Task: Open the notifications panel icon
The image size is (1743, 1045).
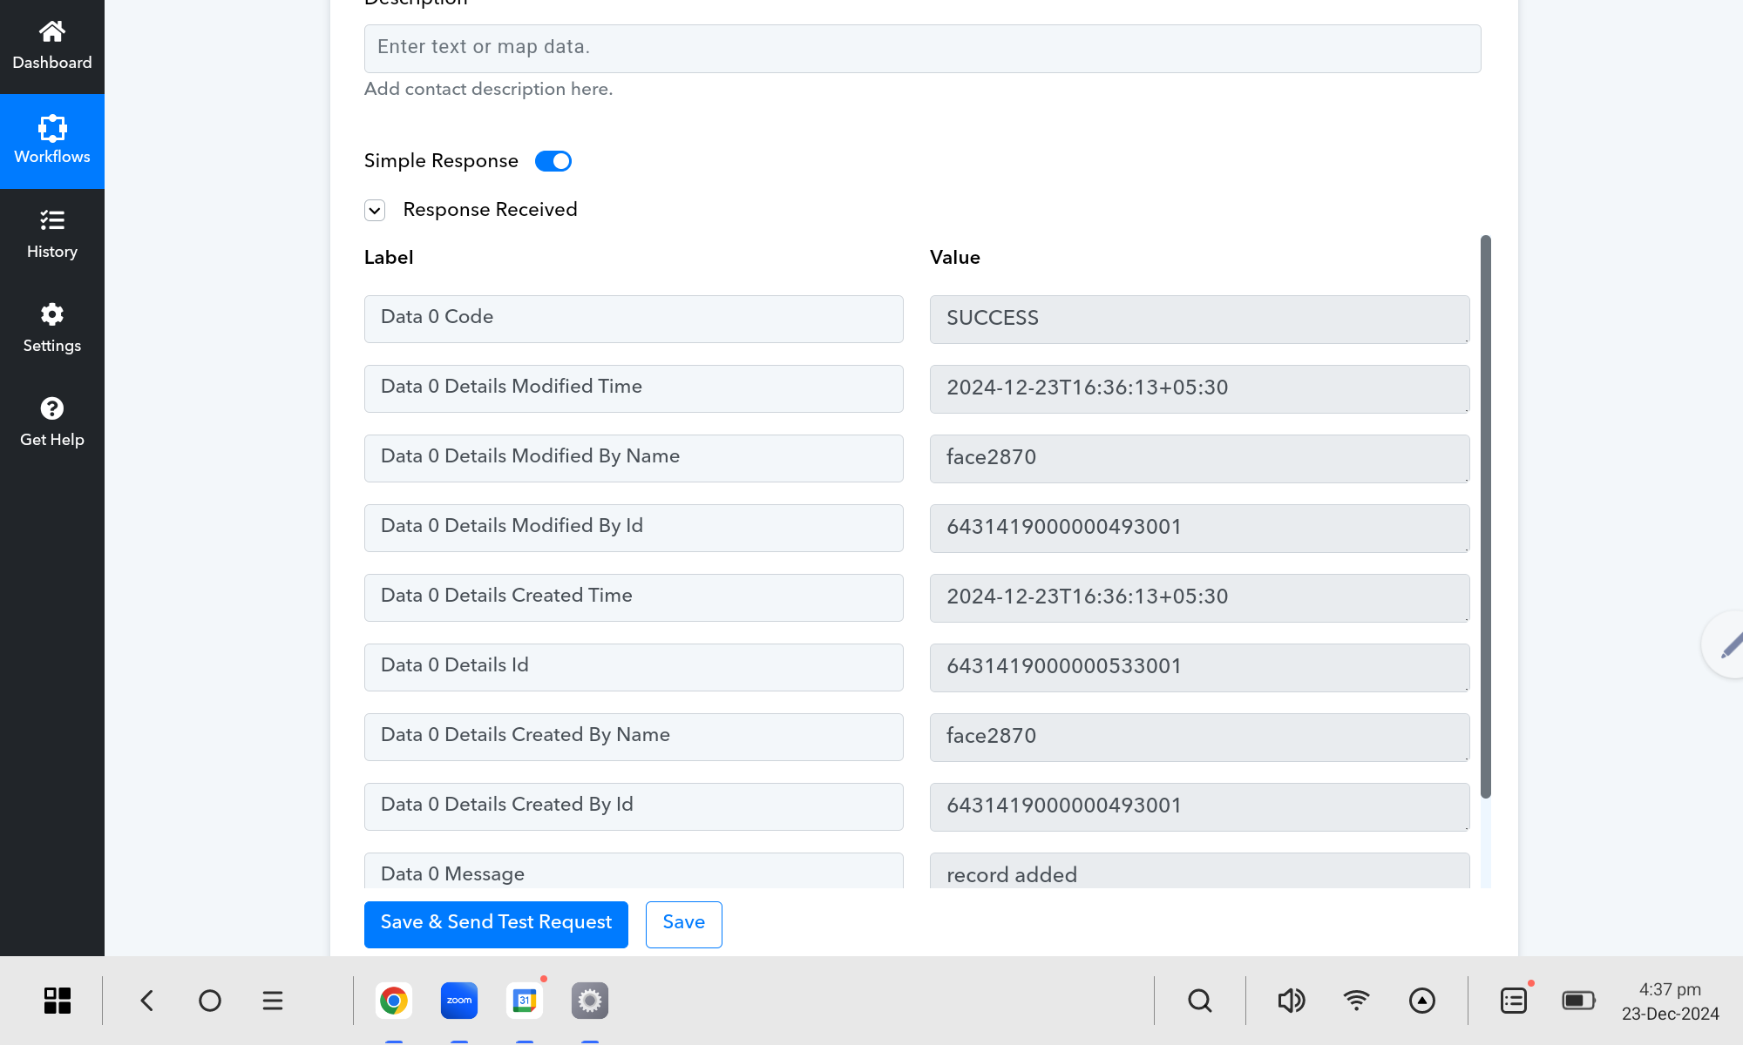Action: pyautogui.click(x=1514, y=1001)
